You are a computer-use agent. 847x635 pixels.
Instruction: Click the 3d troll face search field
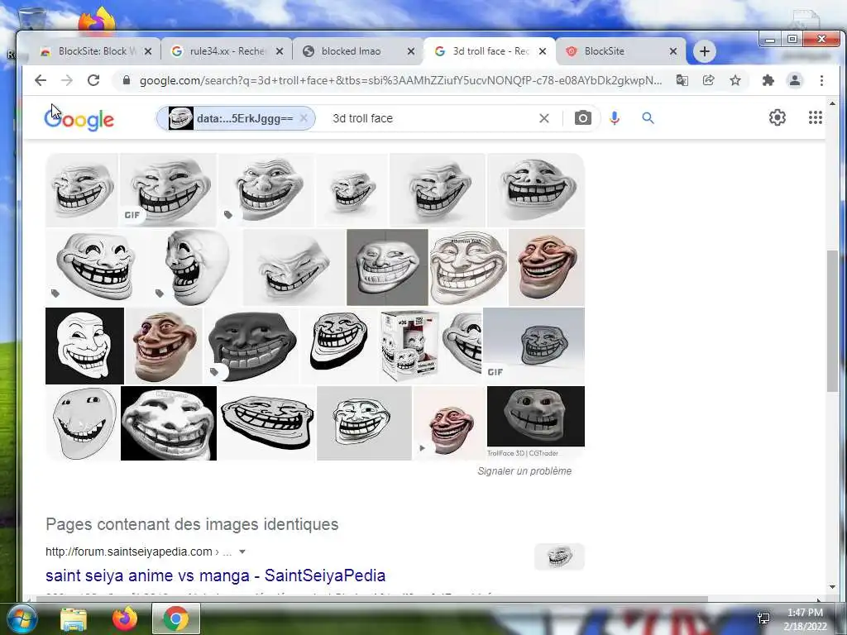point(432,118)
